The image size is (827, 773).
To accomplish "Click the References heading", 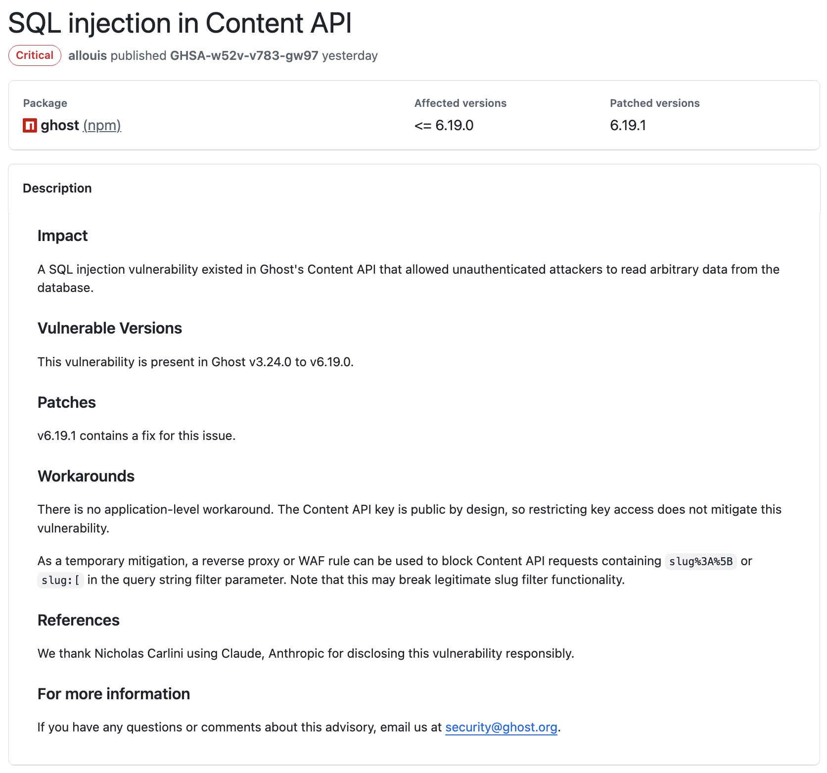I will click(x=79, y=620).
